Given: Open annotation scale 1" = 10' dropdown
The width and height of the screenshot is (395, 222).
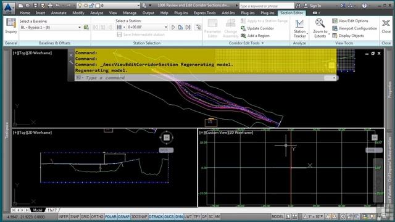Looking at the screenshot, I should tap(314, 216).
